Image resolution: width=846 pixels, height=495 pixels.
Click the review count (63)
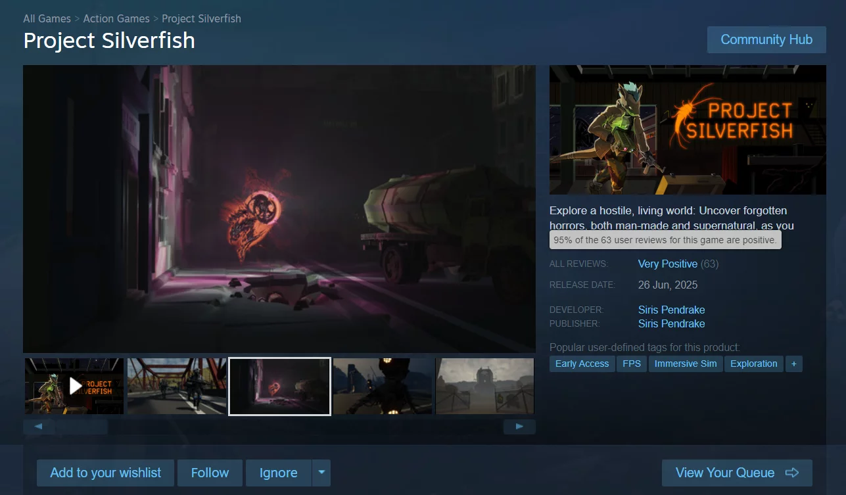pos(710,264)
